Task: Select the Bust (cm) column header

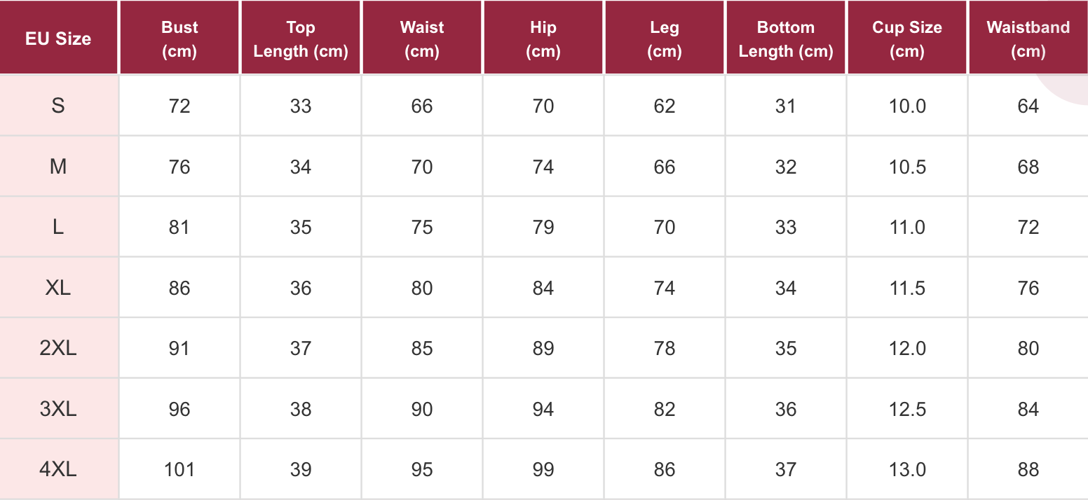Action: point(179,39)
